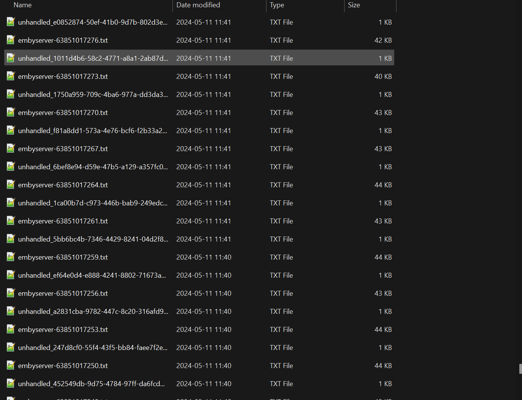522x400 pixels.
Task: Click the TXT File type of unhandled_e0852874 file
Action: click(281, 22)
